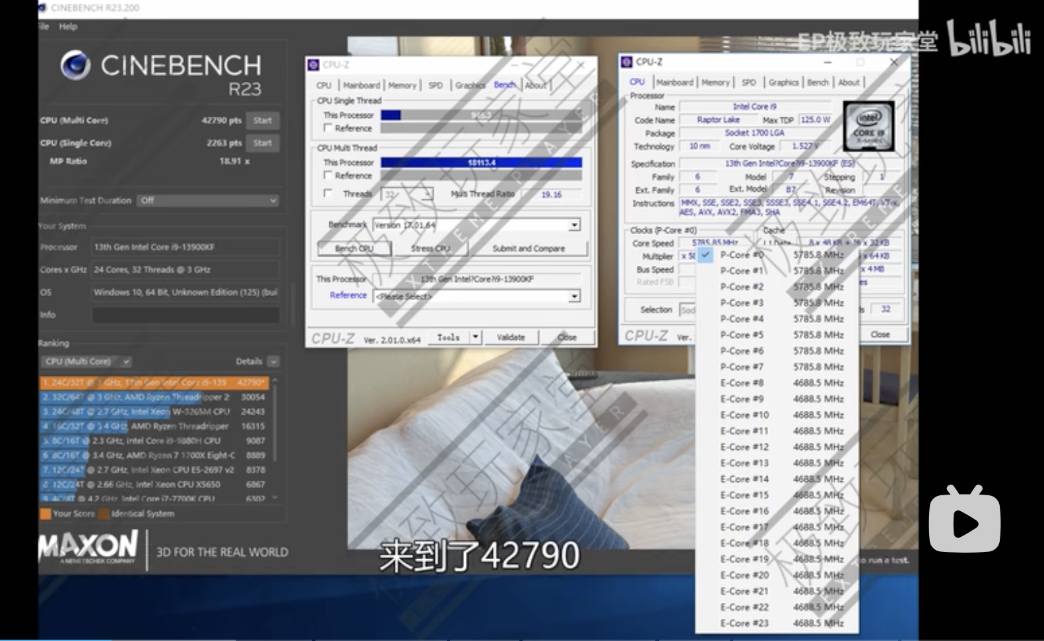Click the checkmark beside P-Core #0
Screen dimensions: 1044x641
(705, 255)
